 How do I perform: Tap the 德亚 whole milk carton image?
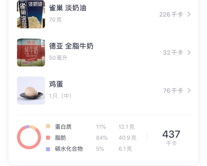31,52
